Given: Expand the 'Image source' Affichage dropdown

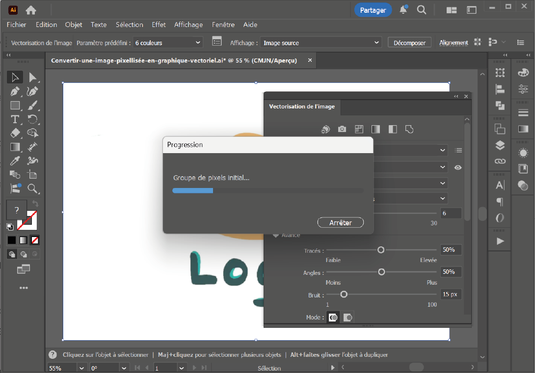Looking at the screenshot, I should click(321, 43).
